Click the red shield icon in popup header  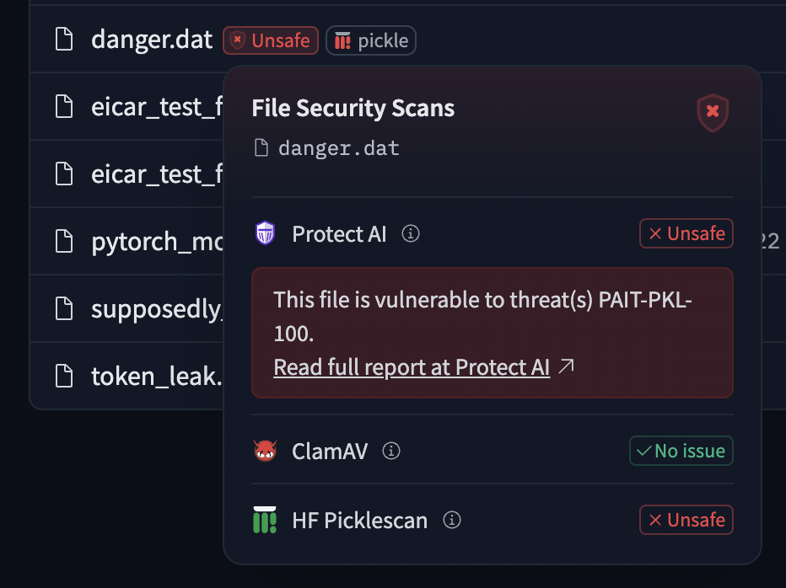click(713, 112)
